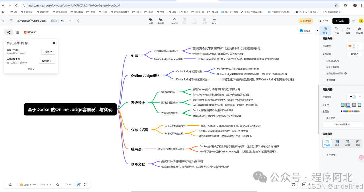Image resolution: width=364 pixels, height=192 pixels.
Task: Open the map style (导图风格) dropdown
Action: point(354,97)
